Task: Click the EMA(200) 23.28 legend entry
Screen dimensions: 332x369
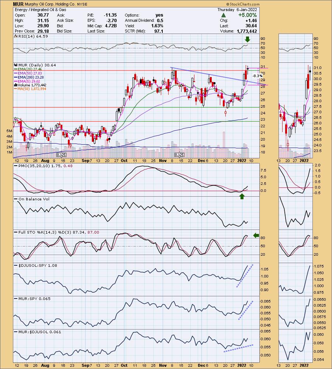Action: (x=29, y=77)
